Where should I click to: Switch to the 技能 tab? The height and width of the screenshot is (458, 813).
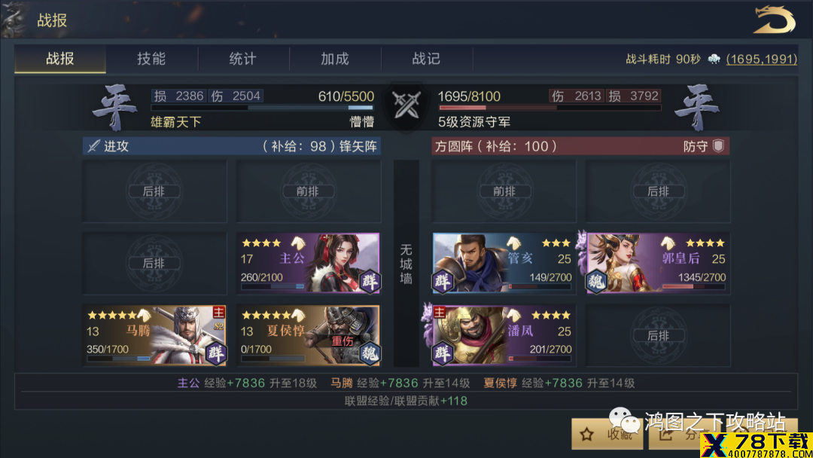pyautogui.click(x=151, y=59)
